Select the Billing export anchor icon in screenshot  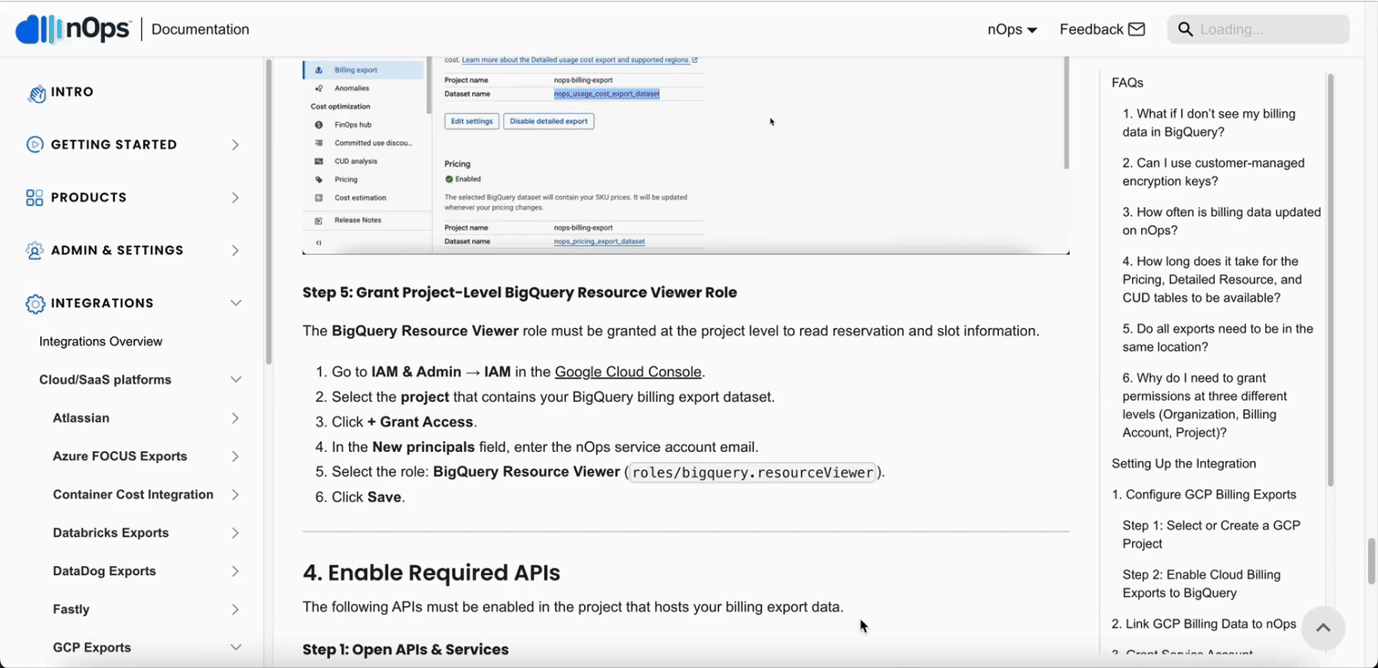(320, 69)
